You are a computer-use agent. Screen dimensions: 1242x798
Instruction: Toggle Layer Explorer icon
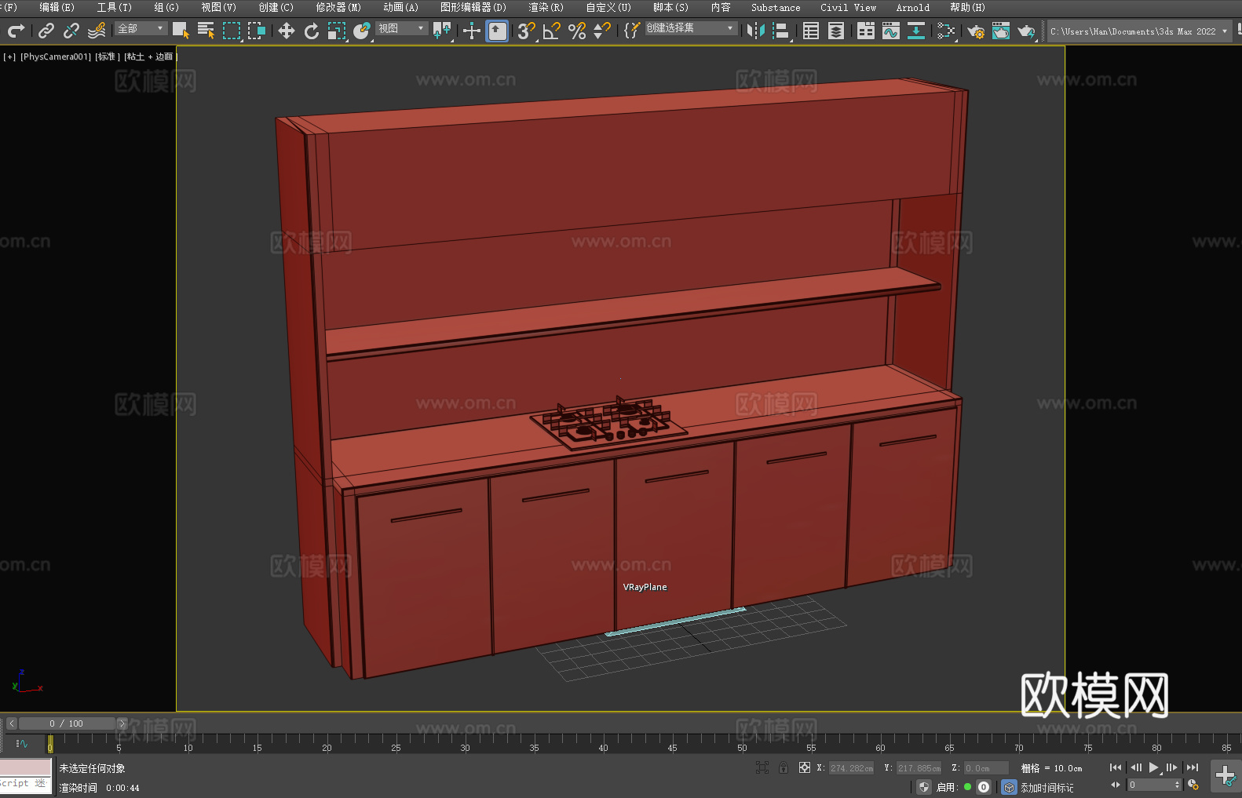tap(836, 31)
